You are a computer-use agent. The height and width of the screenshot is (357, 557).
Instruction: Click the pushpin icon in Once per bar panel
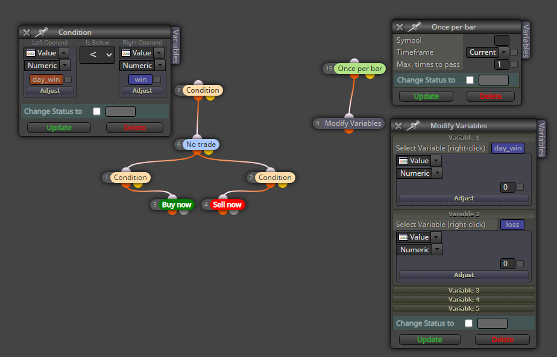coord(414,27)
